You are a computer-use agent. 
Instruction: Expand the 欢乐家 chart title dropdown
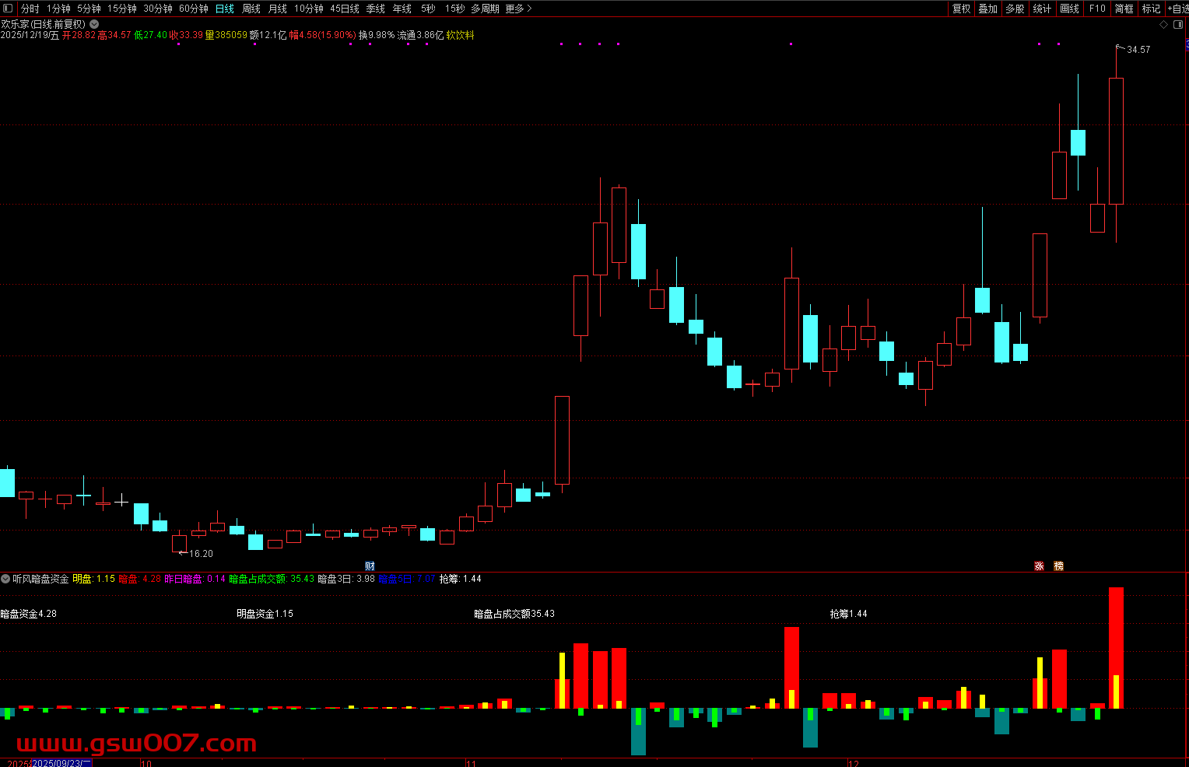pos(94,24)
